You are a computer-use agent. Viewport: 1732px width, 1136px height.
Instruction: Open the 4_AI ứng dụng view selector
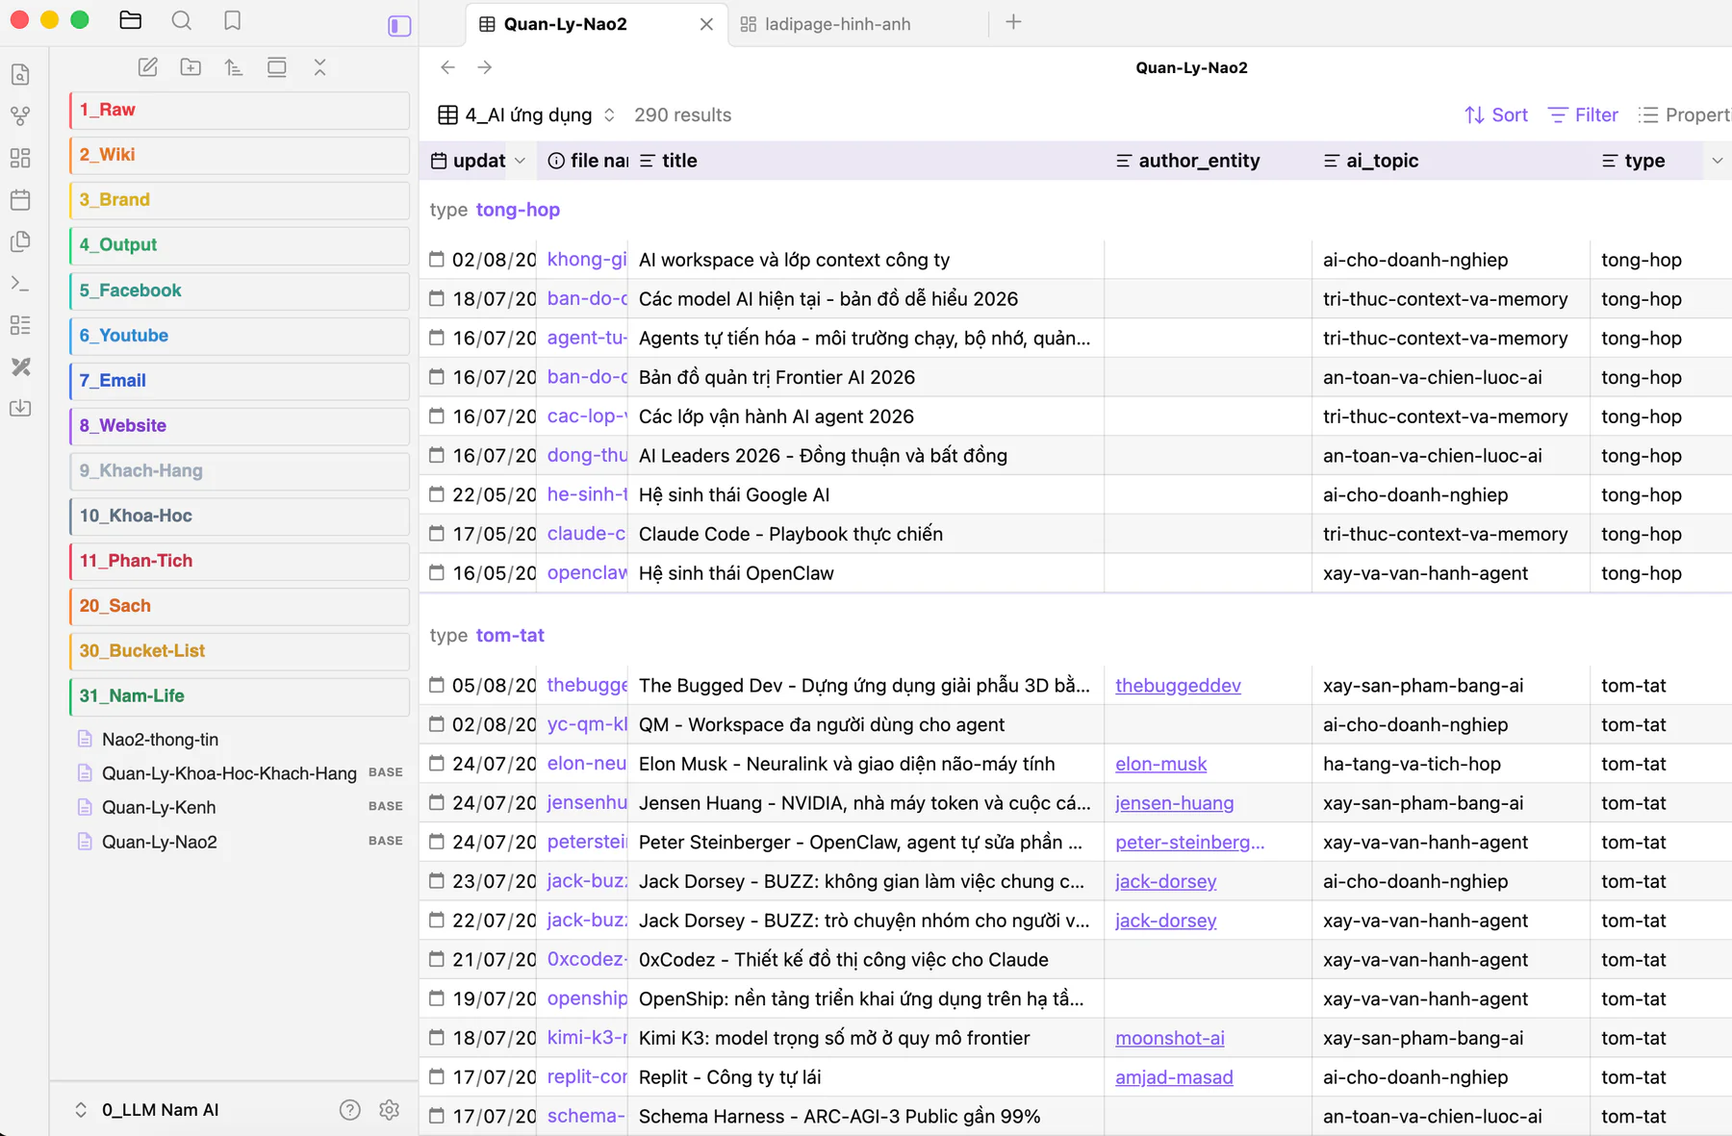[x=527, y=115]
